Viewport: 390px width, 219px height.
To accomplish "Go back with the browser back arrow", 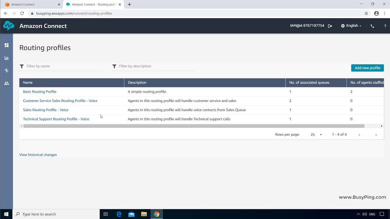I will [x=6, y=13].
